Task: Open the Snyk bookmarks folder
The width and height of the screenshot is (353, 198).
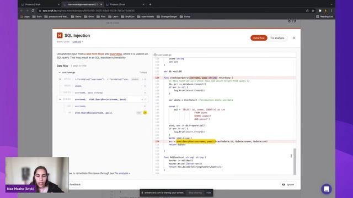Action: coord(37,16)
